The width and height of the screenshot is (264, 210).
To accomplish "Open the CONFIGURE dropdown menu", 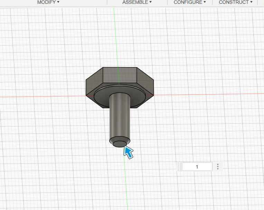I will tap(190, 2).
